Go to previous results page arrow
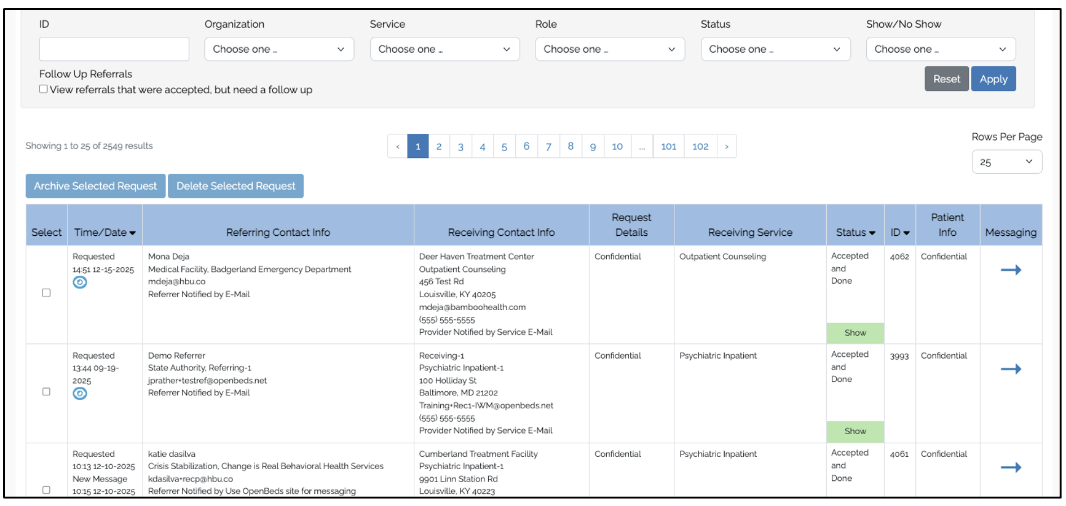 (x=398, y=146)
